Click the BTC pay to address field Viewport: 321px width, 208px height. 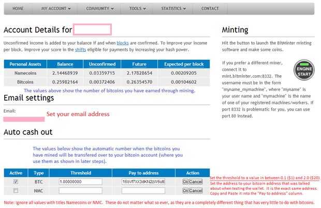coord(143,182)
